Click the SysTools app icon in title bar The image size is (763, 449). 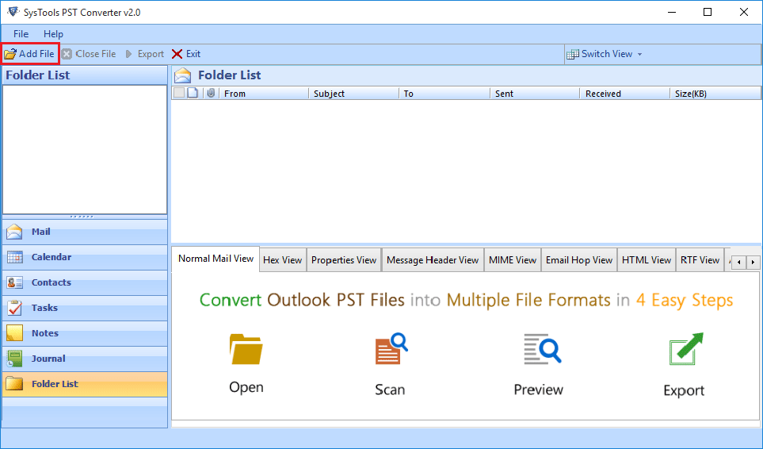click(x=13, y=12)
